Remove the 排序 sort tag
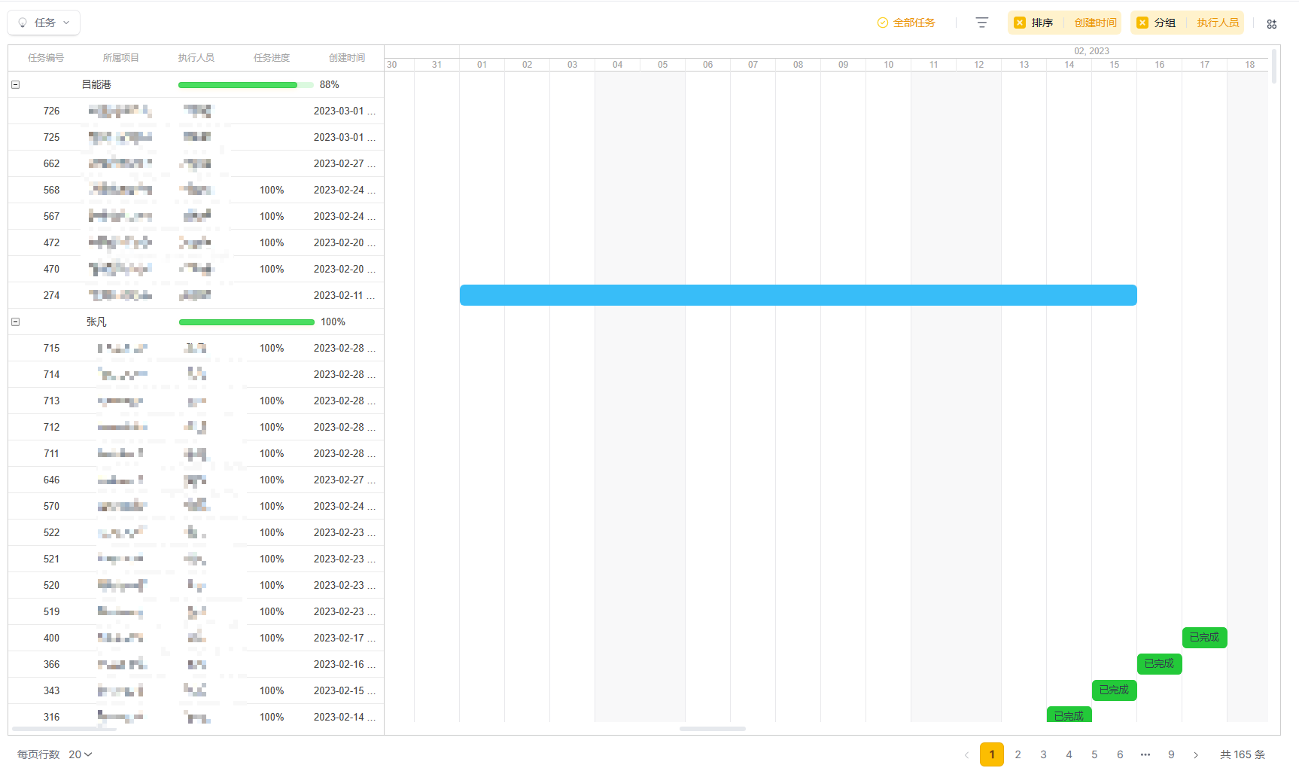The height and width of the screenshot is (771, 1299). pyautogui.click(x=1020, y=23)
